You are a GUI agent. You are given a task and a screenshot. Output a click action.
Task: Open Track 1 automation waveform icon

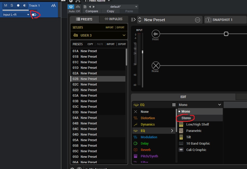point(53,6)
